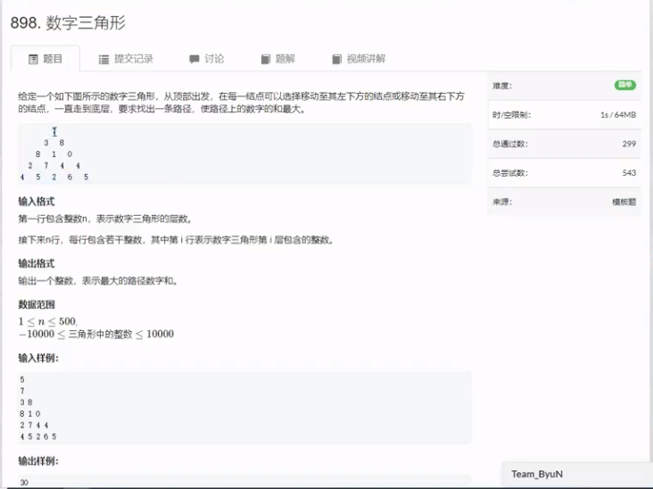Click the triangle row 2 7 4 4
Viewport: 653px width, 489px height.
(54, 165)
